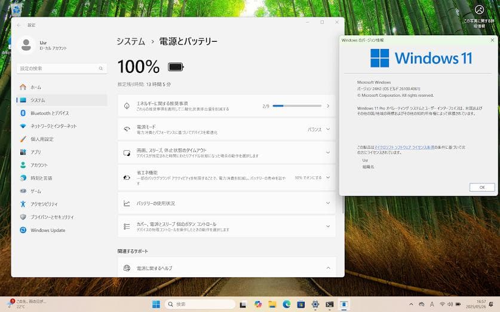Open Microsoft Store from the taskbar
The height and width of the screenshot is (312, 500).
tap(300, 304)
